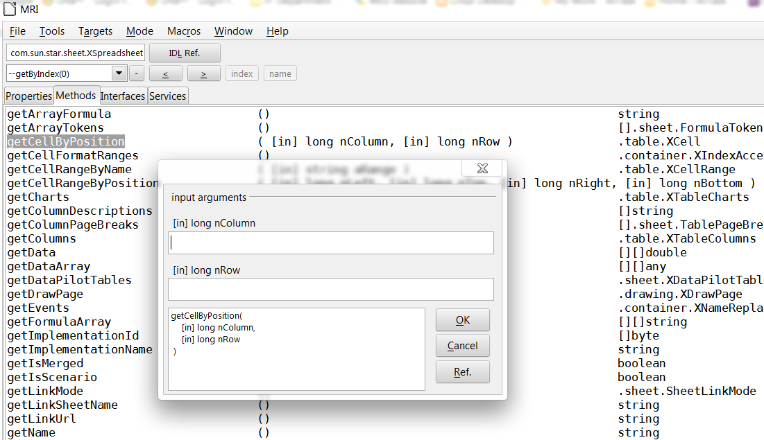The height and width of the screenshot is (440, 764).
Task: Select the getLinkSheetName method
Action: pos(62,405)
